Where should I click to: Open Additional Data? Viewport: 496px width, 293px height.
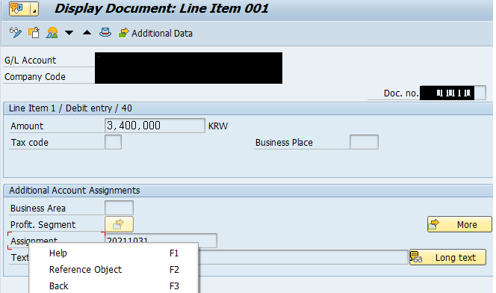(x=155, y=33)
